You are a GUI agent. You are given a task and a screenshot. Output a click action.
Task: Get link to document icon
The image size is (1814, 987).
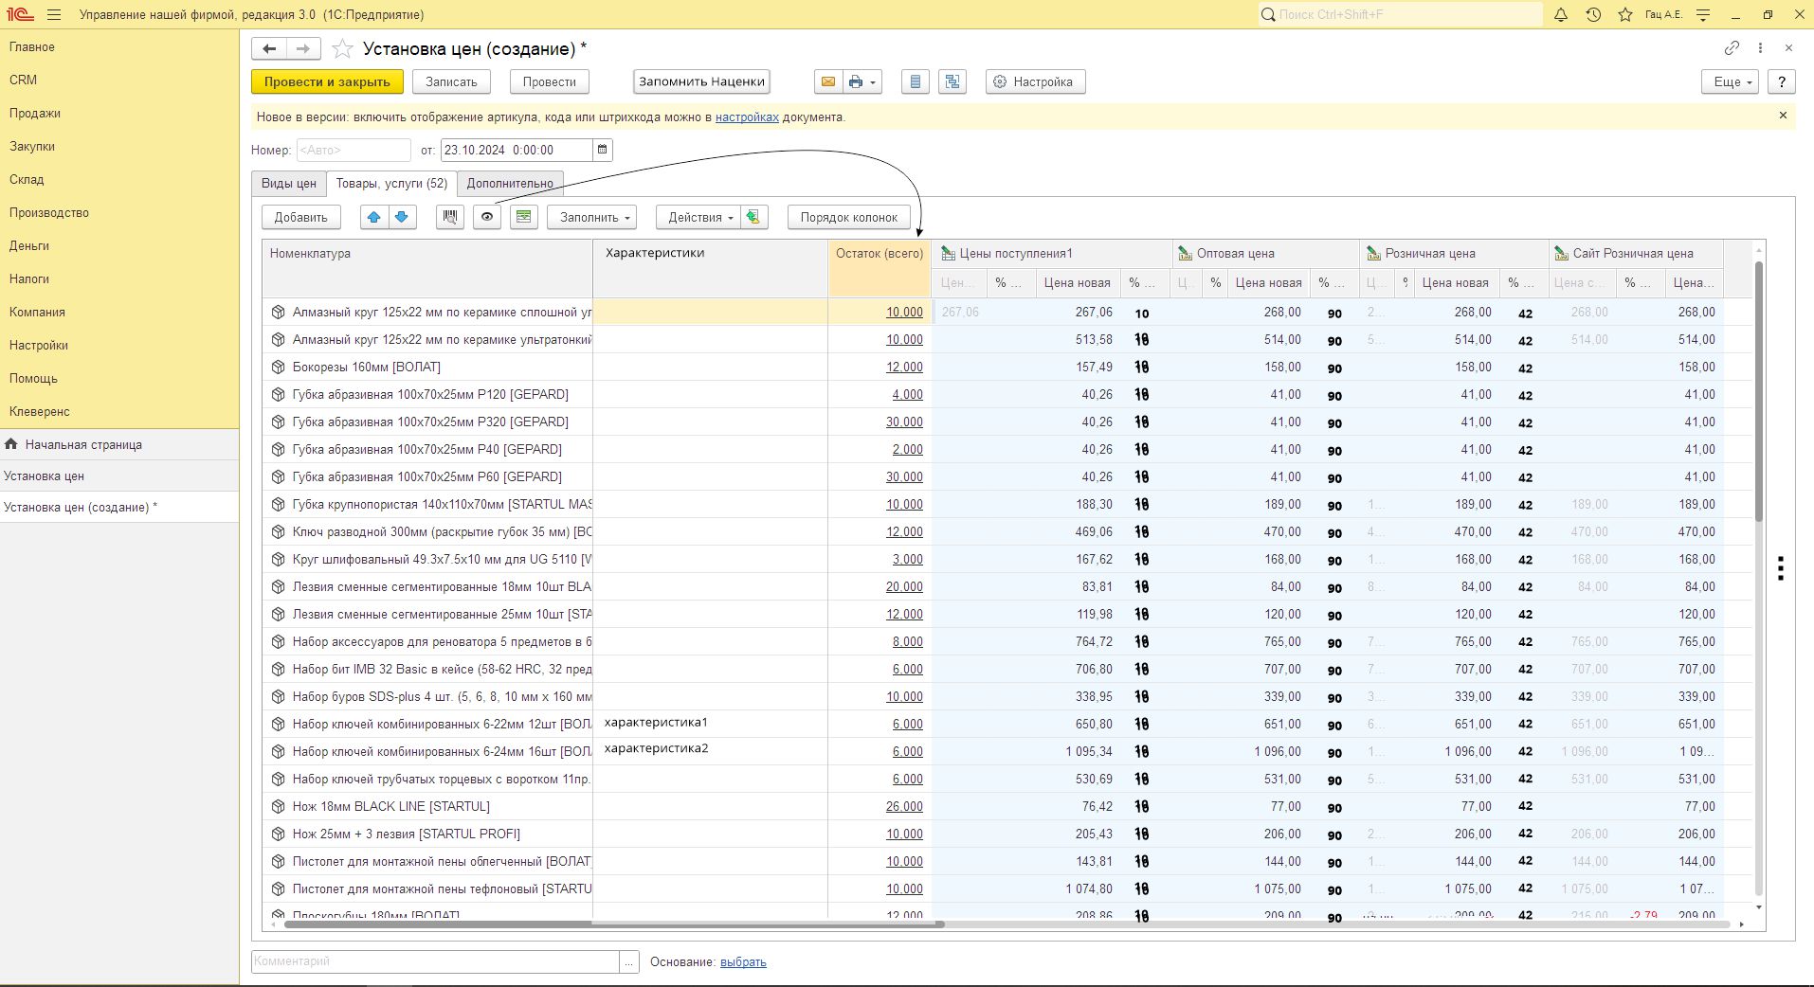[x=1732, y=48]
